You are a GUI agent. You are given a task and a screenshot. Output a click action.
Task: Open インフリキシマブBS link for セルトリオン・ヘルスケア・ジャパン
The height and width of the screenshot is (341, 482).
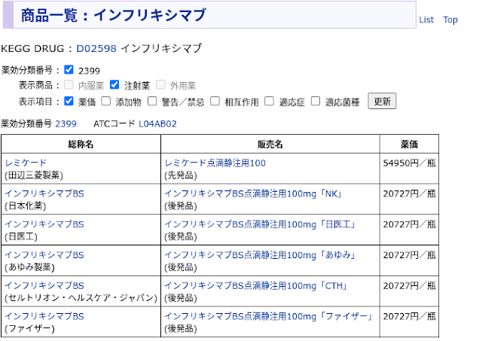(x=44, y=286)
